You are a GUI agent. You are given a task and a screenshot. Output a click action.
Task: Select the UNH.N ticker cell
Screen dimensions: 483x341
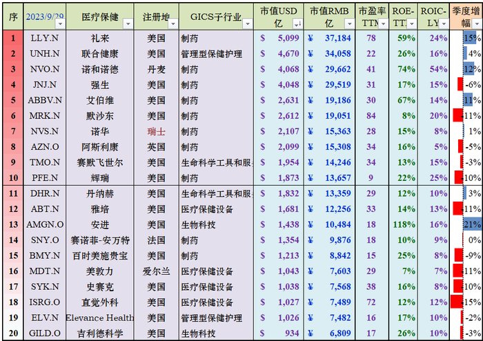[45, 54]
